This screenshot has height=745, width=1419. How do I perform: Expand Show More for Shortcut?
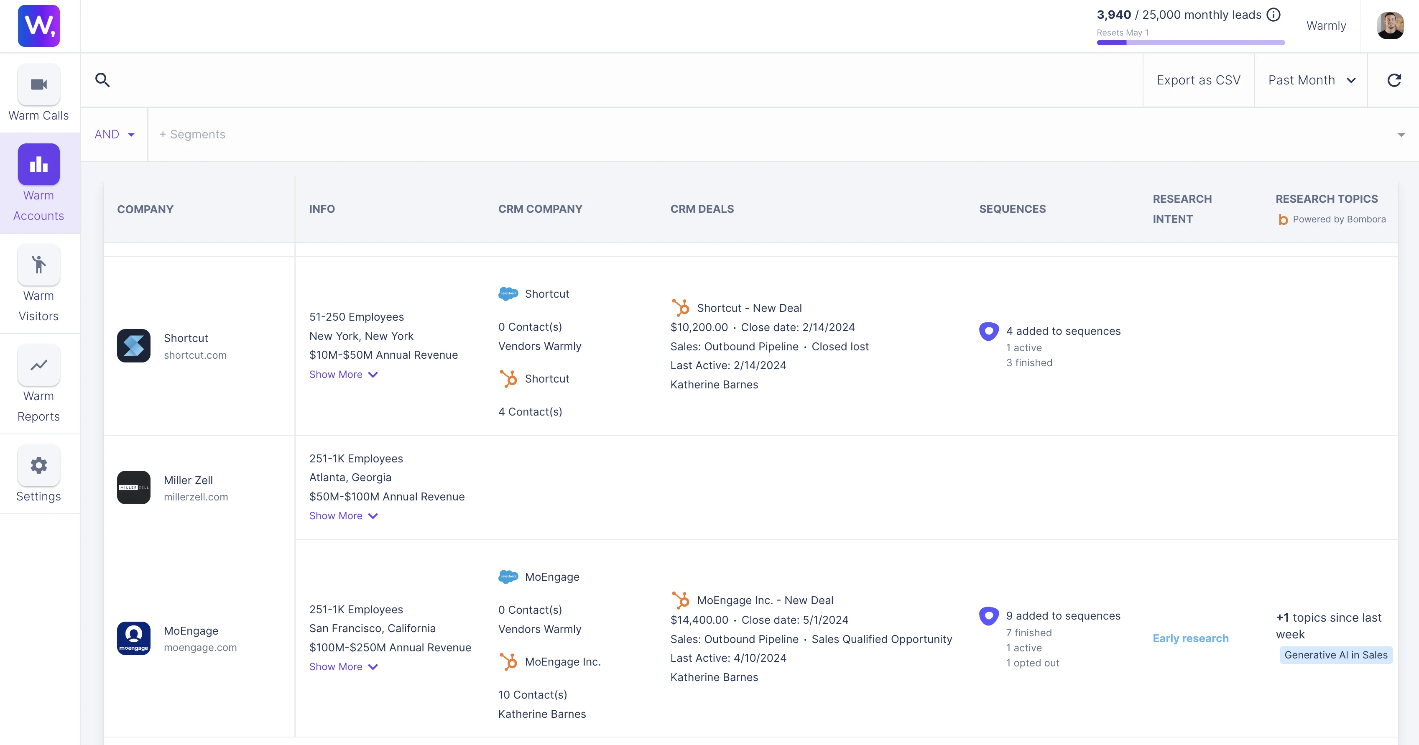pos(343,375)
